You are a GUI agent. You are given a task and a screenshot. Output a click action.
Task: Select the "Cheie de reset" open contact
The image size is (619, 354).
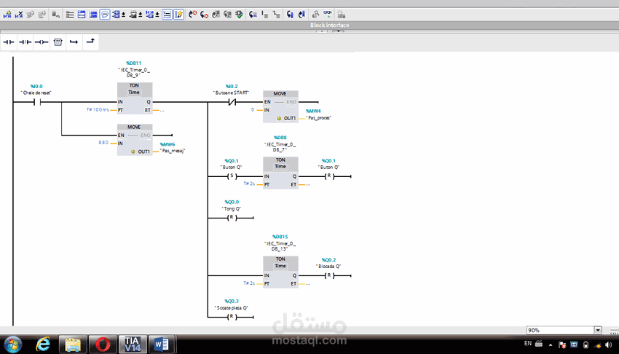point(37,102)
